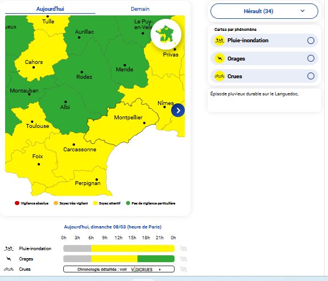328x281 pixels.
Task: Click the Orages phenomenon label
Action: [236, 59]
